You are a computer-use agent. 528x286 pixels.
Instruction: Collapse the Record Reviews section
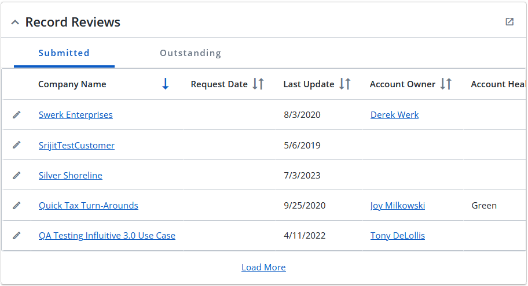(15, 23)
